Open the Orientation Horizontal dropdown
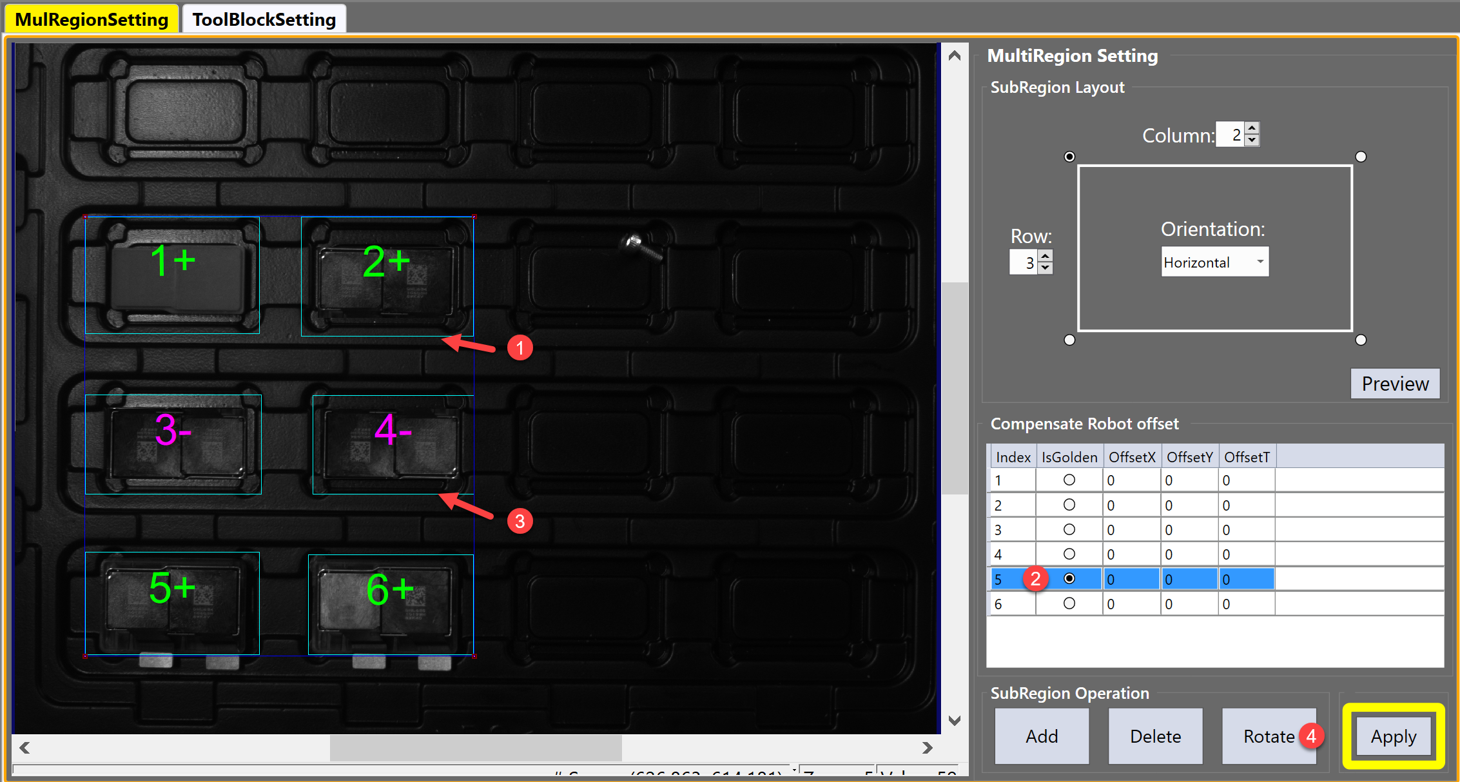The height and width of the screenshot is (782, 1460). (1214, 262)
